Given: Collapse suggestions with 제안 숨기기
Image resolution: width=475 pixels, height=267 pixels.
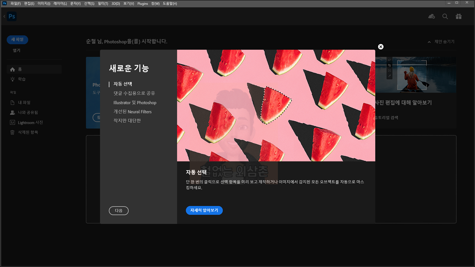Looking at the screenshot, I should (x=441, y=42).
